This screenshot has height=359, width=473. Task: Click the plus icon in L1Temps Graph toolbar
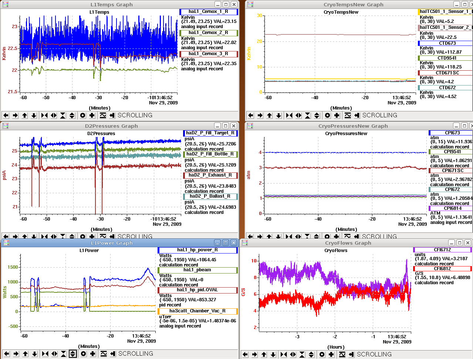92,115
